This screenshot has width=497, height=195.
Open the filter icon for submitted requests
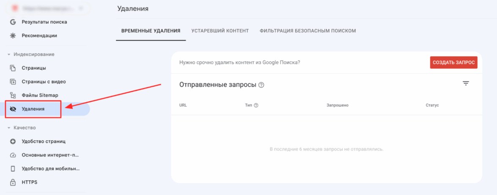tap(466, 84)
